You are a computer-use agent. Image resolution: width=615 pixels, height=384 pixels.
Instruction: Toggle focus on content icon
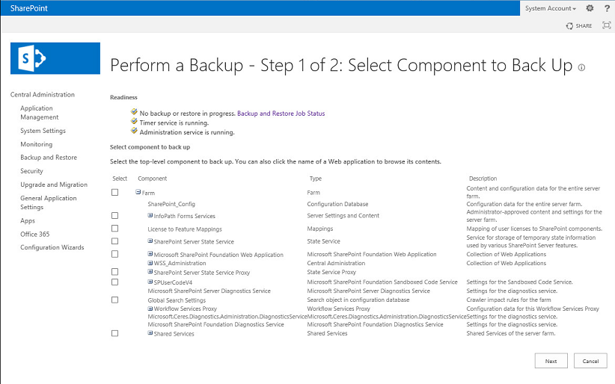(x=606, y=25)
